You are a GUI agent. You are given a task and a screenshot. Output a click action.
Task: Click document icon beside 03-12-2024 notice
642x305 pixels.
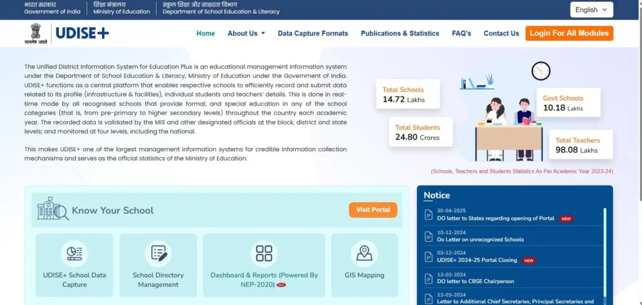coord(429,257)
